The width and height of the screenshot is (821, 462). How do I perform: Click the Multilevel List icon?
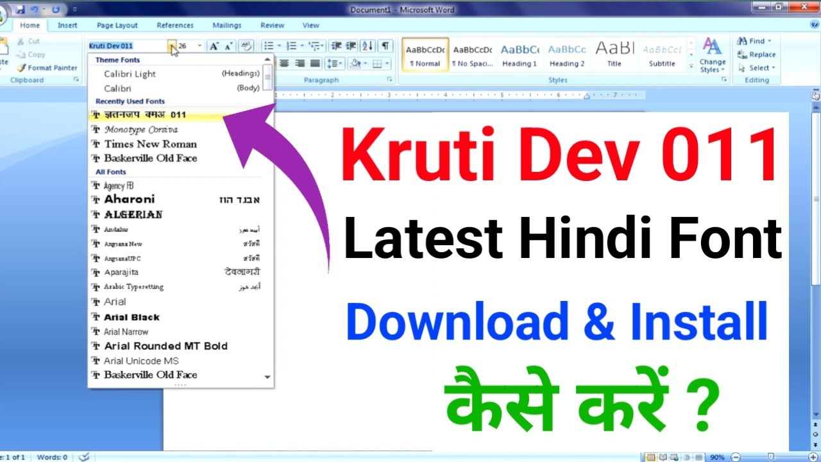click(x=314, y=46)
